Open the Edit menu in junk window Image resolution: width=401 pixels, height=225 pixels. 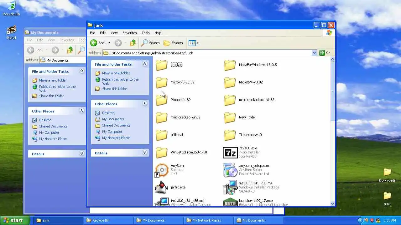point(103,33)
